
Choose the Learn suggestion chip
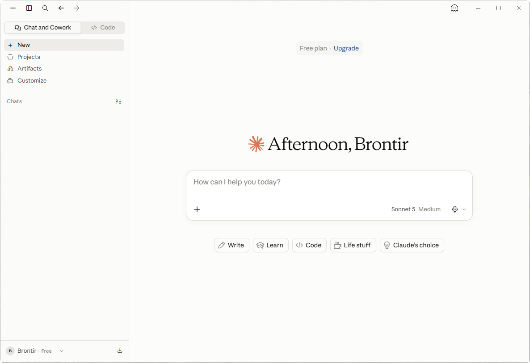click(x=271, y=245)
